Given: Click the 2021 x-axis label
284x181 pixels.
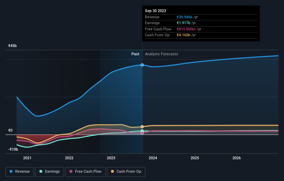Looking at the screenshot, I should click(x=27, y=158).
